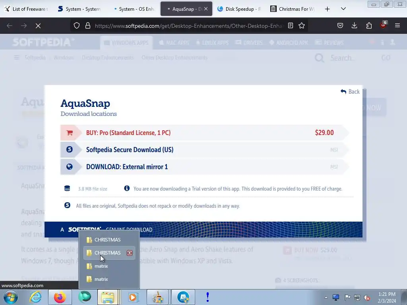Screen dimensions: 407x305
Task: Click BUY: Pro (Standard License, 1 PC)
Action: (204, 133)
